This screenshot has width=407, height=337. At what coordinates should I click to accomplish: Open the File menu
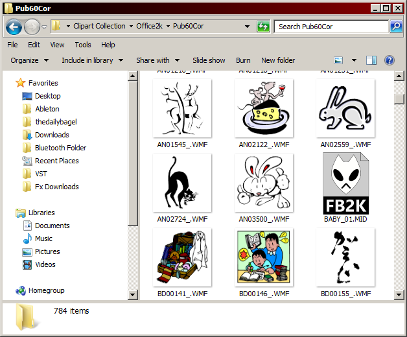coord(12,45)
